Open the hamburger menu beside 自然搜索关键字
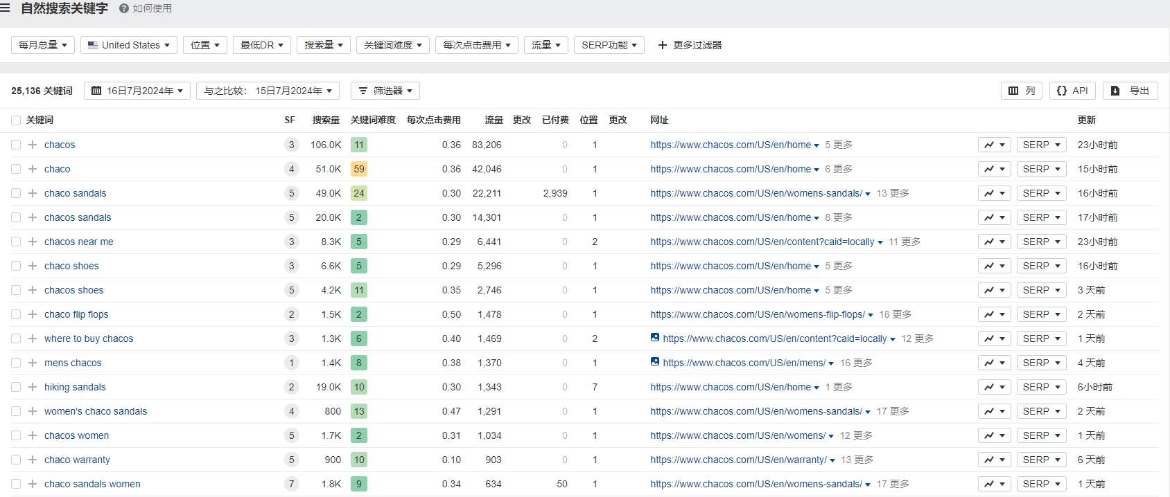 coord(5,8)
